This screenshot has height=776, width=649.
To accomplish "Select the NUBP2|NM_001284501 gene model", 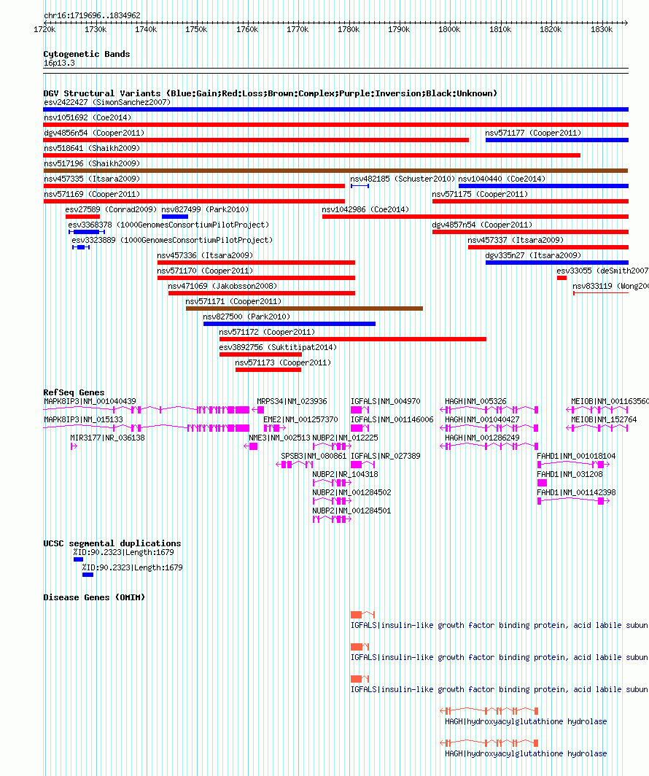I will pos(332,519).
